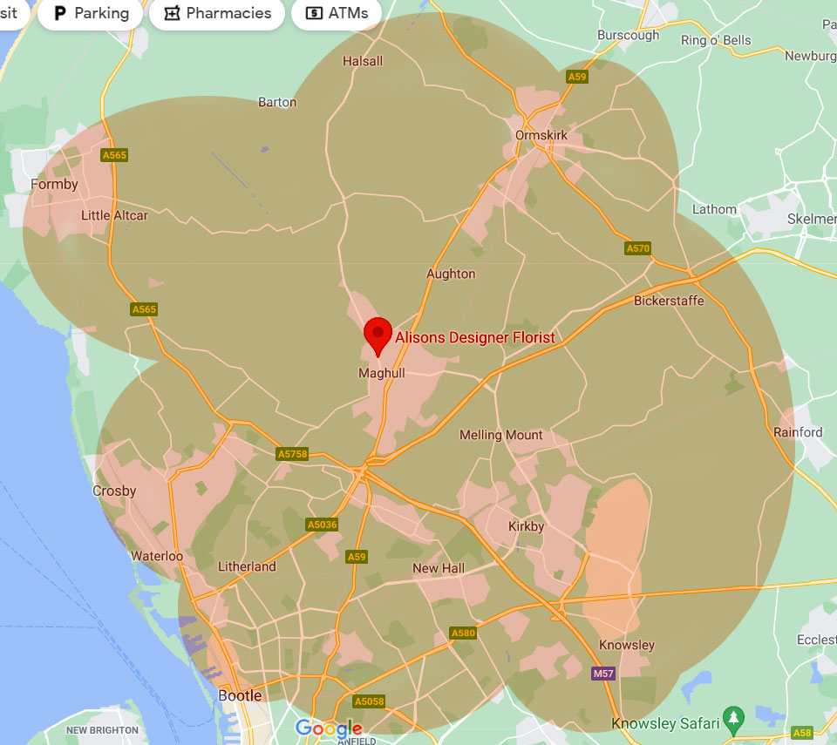
Task: Click the A5036 road shield
Action: [323, 525]
